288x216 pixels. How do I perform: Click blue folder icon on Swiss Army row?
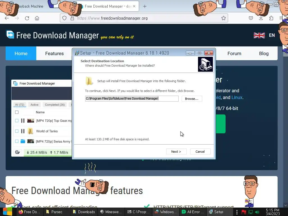[x=23, y=141]
